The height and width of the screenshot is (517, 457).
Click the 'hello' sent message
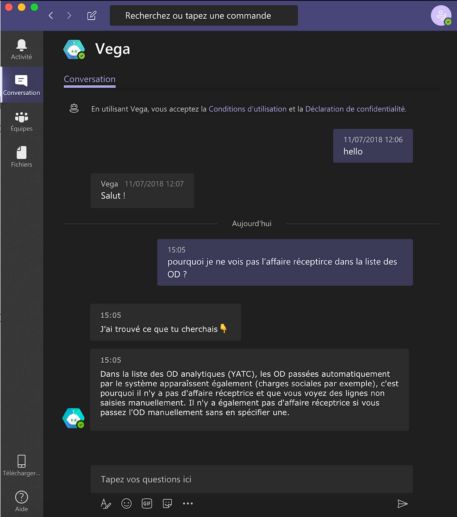click(373, 146)
